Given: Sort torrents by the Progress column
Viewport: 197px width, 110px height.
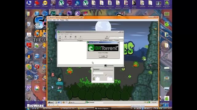Looking at the screenshot, I should click(x=88, y=41).
